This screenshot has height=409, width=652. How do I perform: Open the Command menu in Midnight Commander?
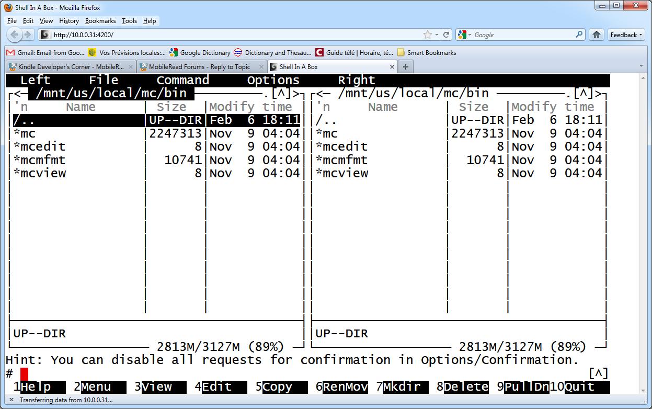click(x=183, y=81)
